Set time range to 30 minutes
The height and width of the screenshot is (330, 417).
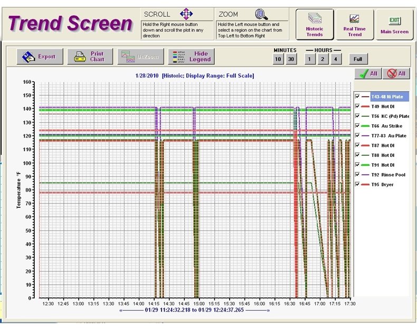(290, 59)
